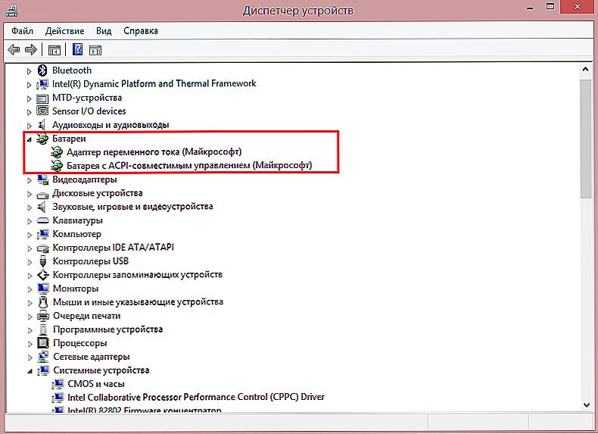Select the Очереди печати label
The width and height of the screenshot is (598, 434).
[x=86, y=316]
